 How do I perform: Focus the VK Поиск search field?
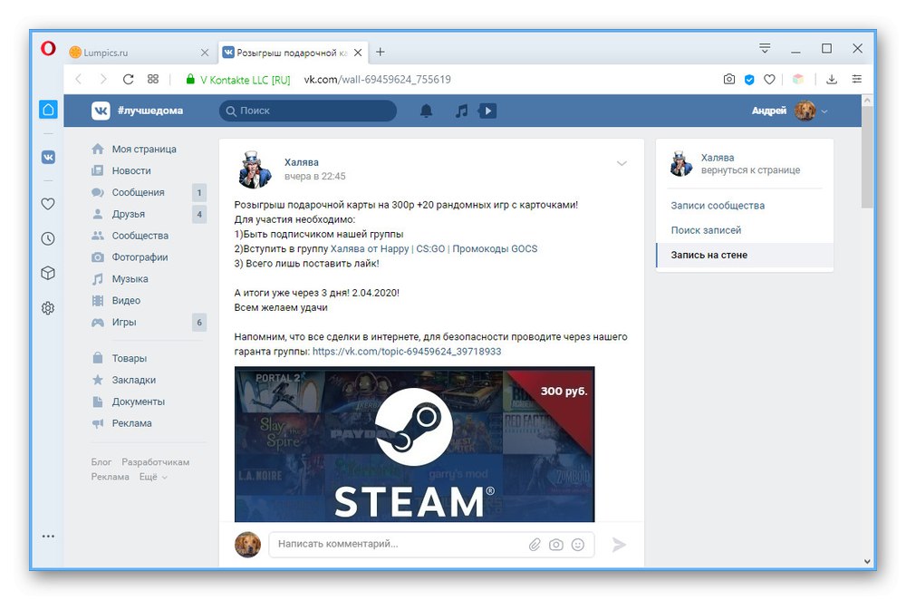[x=308, y=111]
